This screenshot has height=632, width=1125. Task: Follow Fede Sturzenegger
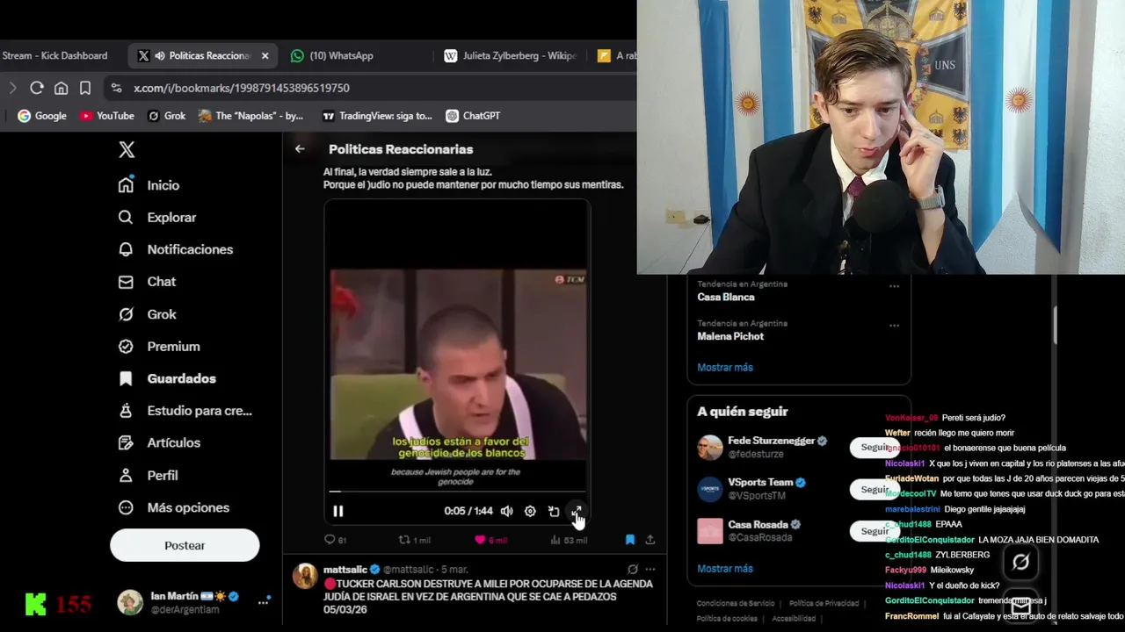pyautogui.click(x=875, y=448)
